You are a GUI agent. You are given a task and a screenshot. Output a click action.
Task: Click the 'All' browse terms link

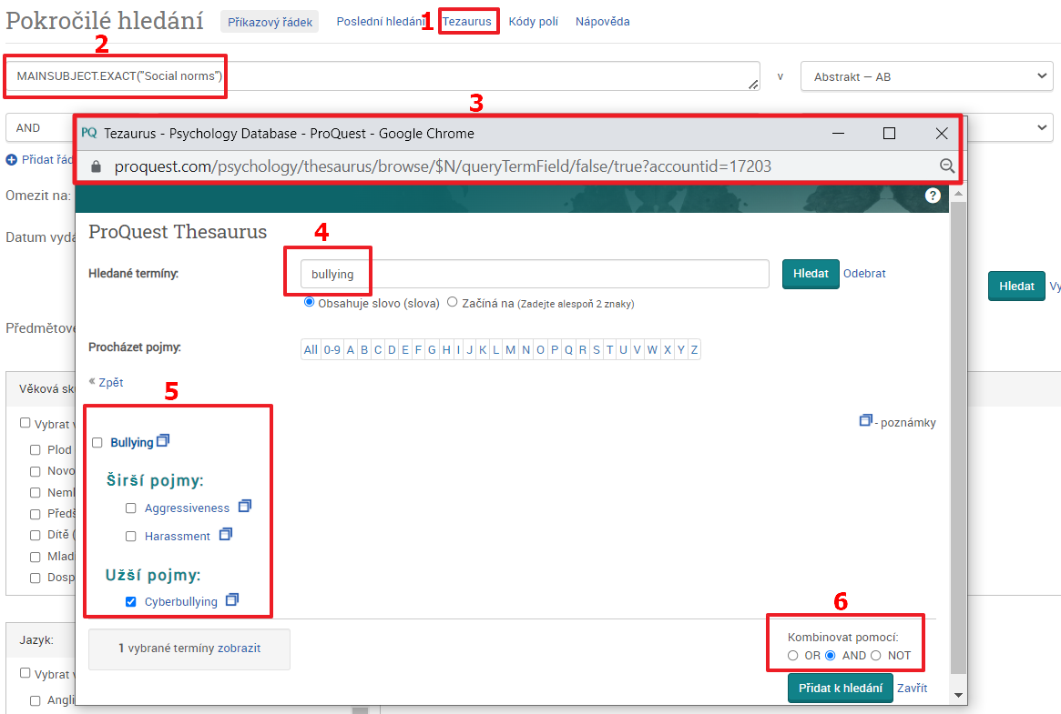311,349
